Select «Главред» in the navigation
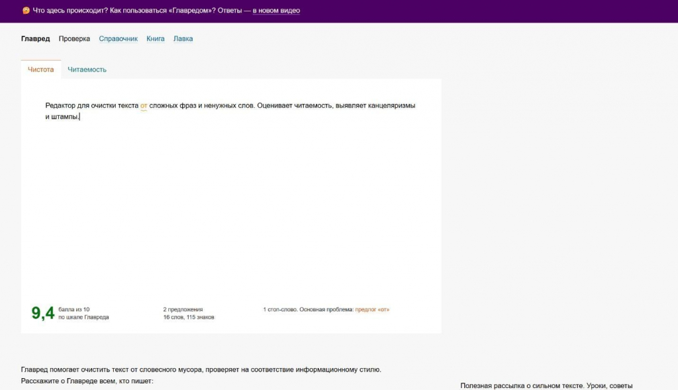 click(x=36, y=38)
